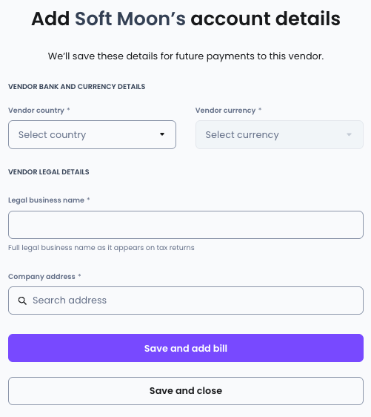This screenshot has height=417, width=371.
Task: Click the magnifying glass search icon
Action: click(22, 301)
